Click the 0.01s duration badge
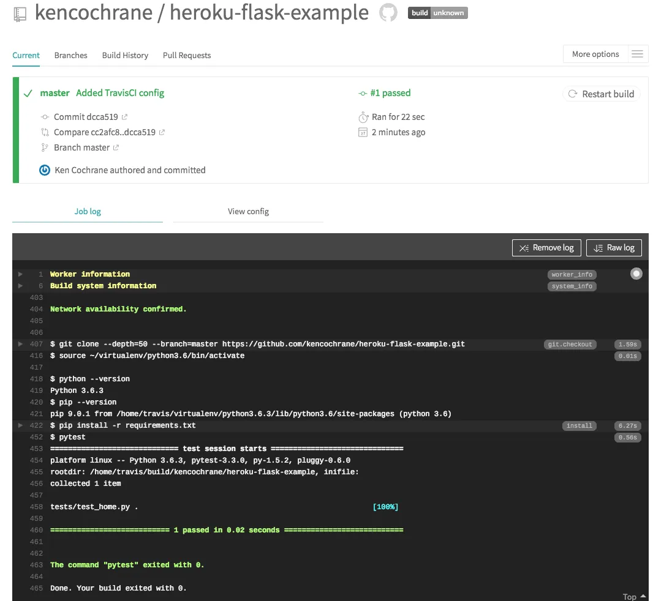Viewport: 653px width, 601px height. pyautogui.click(x=628, y=356)
